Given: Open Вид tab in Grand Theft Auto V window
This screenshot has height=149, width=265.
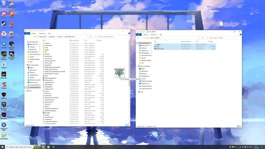Looking at the screenshot, I should pos(49,34).
